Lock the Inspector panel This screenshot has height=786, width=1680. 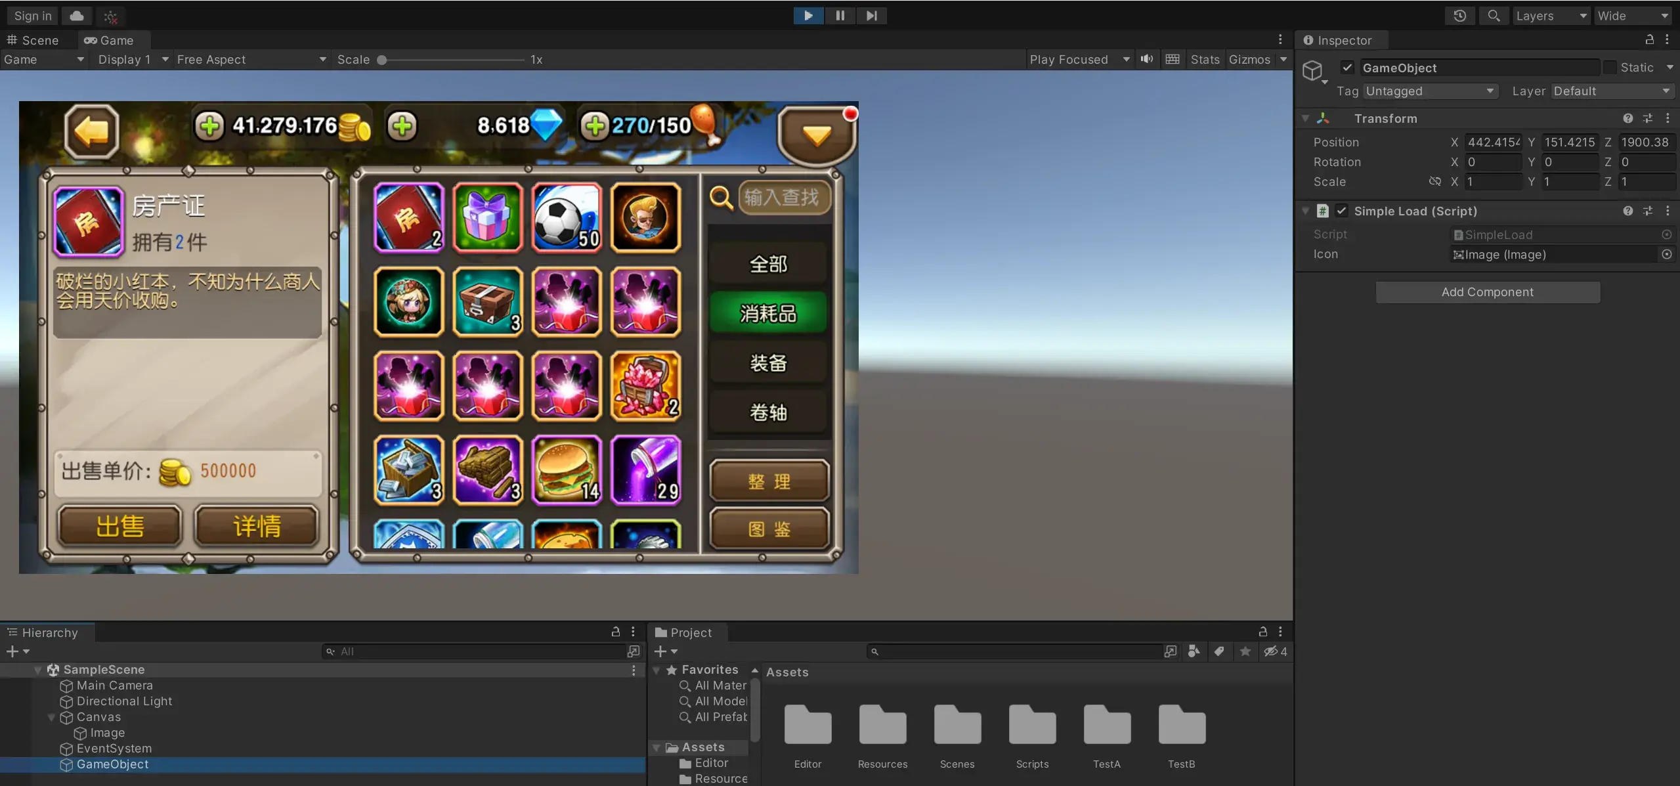coord(1649,40)
